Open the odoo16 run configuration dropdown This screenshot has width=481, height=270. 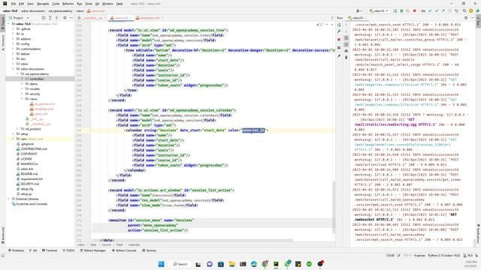pos(379,10)
